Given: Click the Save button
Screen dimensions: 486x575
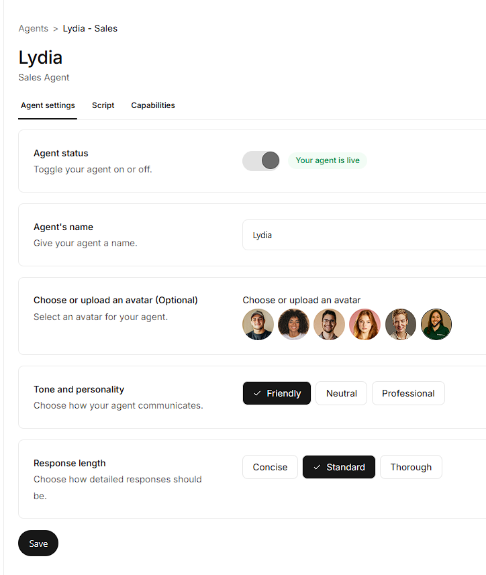Looking at the screenshot, I should click(x=38, y=543).
